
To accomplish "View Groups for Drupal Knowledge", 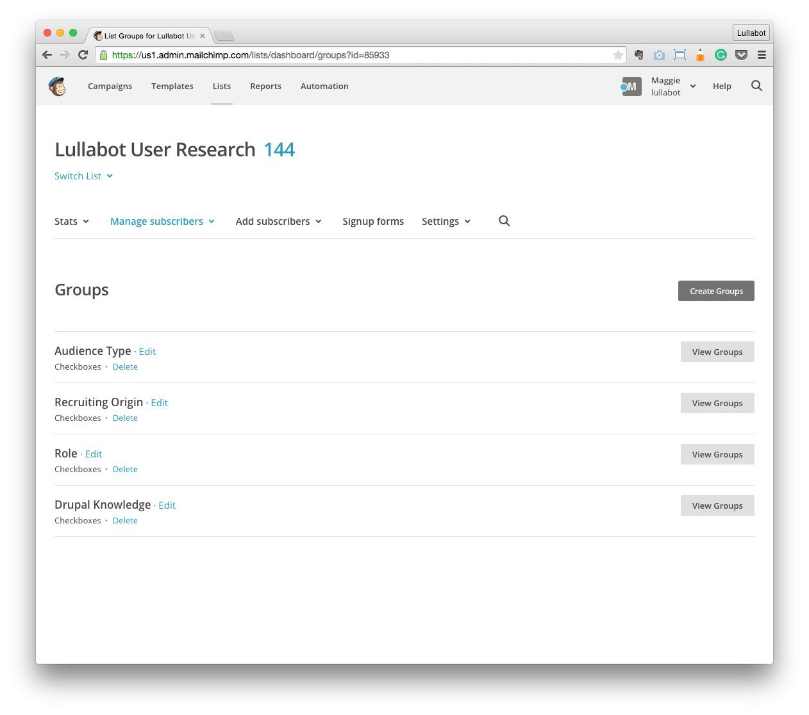I will click(x=717, y=505).
